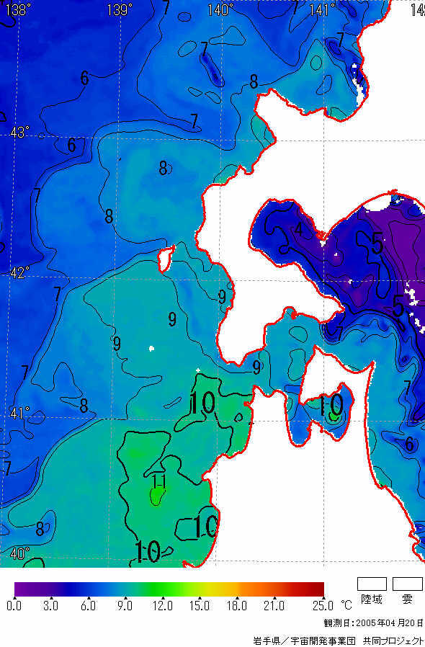Pick the 12.0 tick on color scale
Screen dimensions: 425x647
click(163, 606)
